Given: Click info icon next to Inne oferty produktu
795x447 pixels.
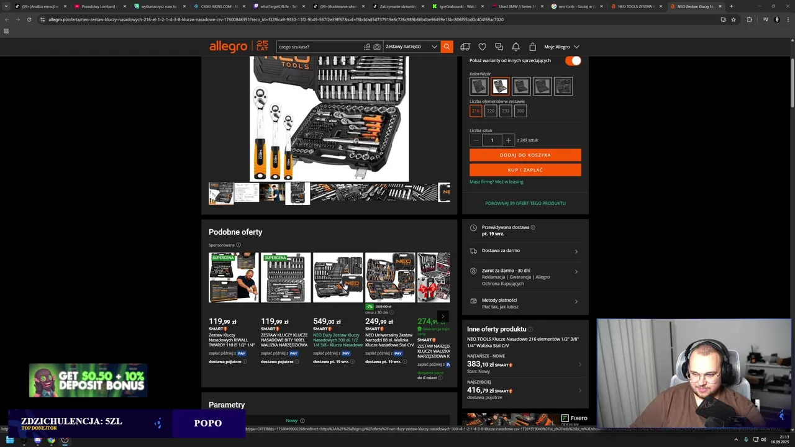Looking at the screenshot, I should 531,329.
